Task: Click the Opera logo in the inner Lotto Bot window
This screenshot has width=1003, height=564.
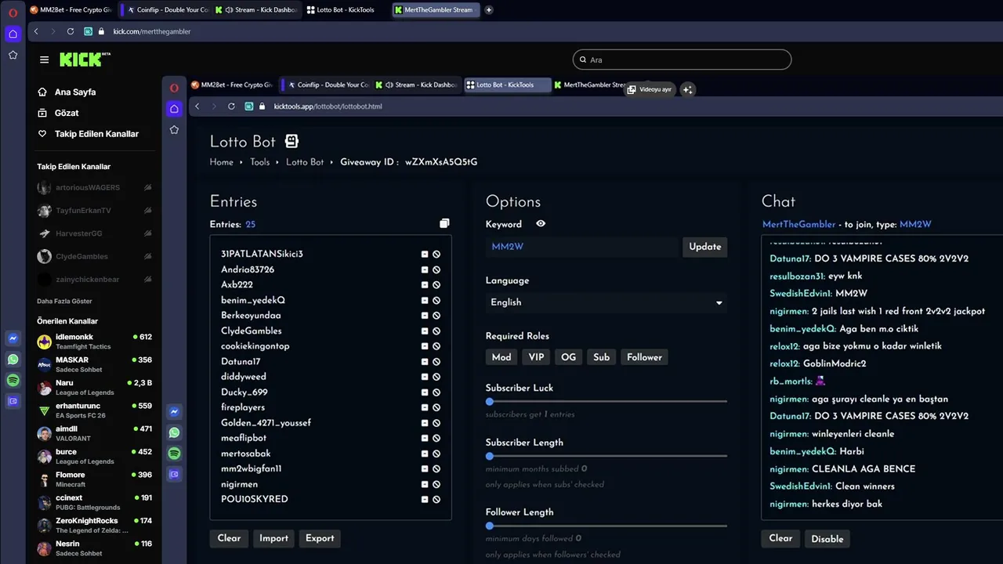Action: click(174, 87)
